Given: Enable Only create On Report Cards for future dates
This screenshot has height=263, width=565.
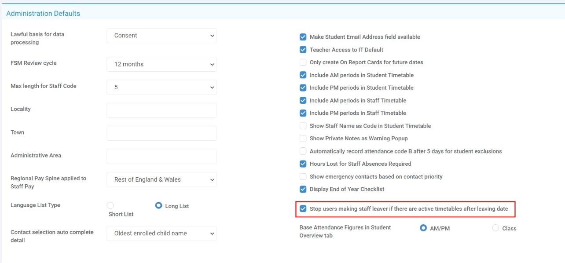Looking at the screenshot, I should tap(303, 62).
